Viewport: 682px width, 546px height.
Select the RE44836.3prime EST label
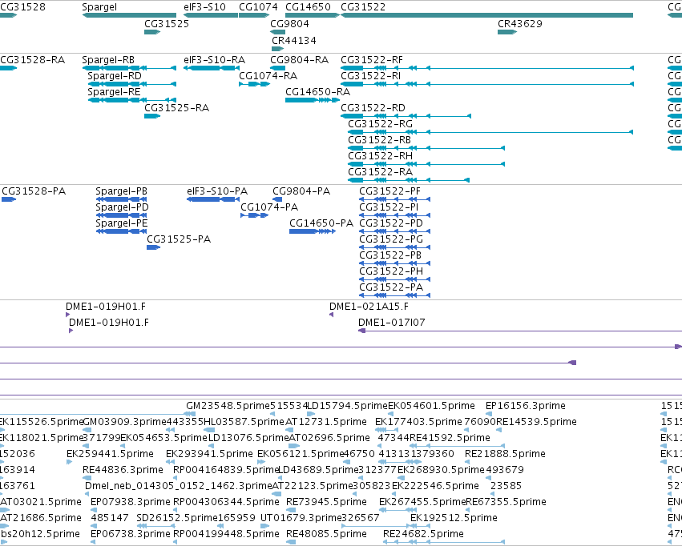[123, 470]
